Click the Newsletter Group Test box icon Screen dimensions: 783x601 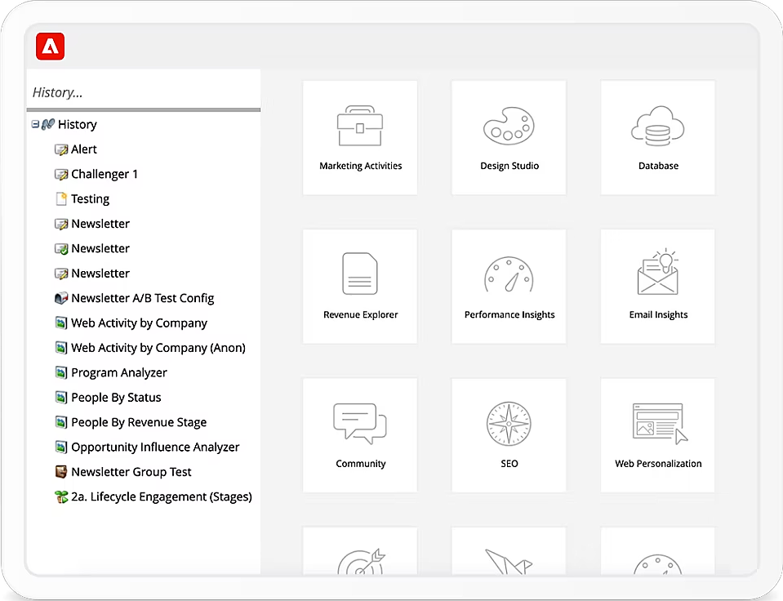[61, 472]
